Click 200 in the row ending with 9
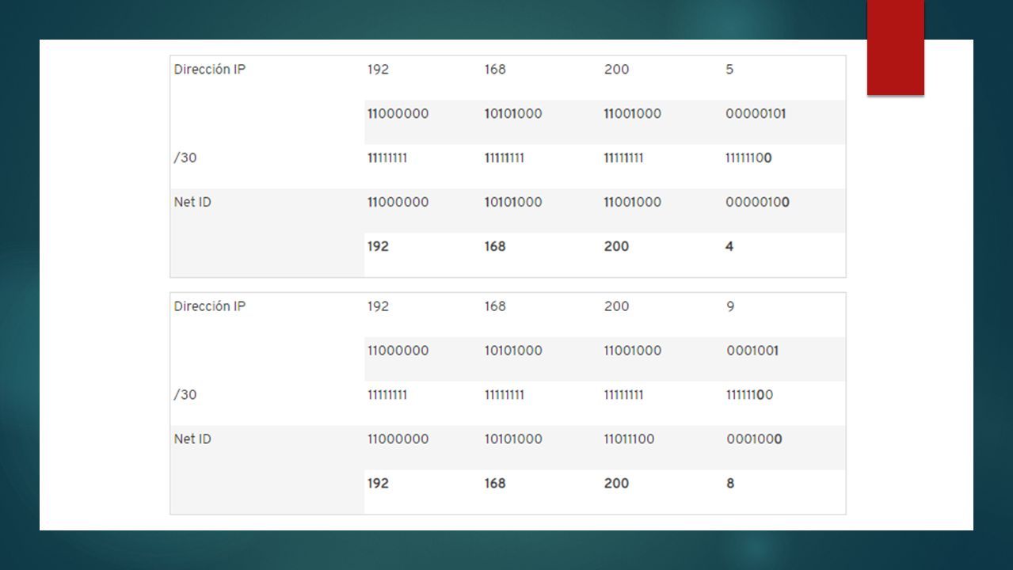The image size is (1013, 570). [616, 306]
